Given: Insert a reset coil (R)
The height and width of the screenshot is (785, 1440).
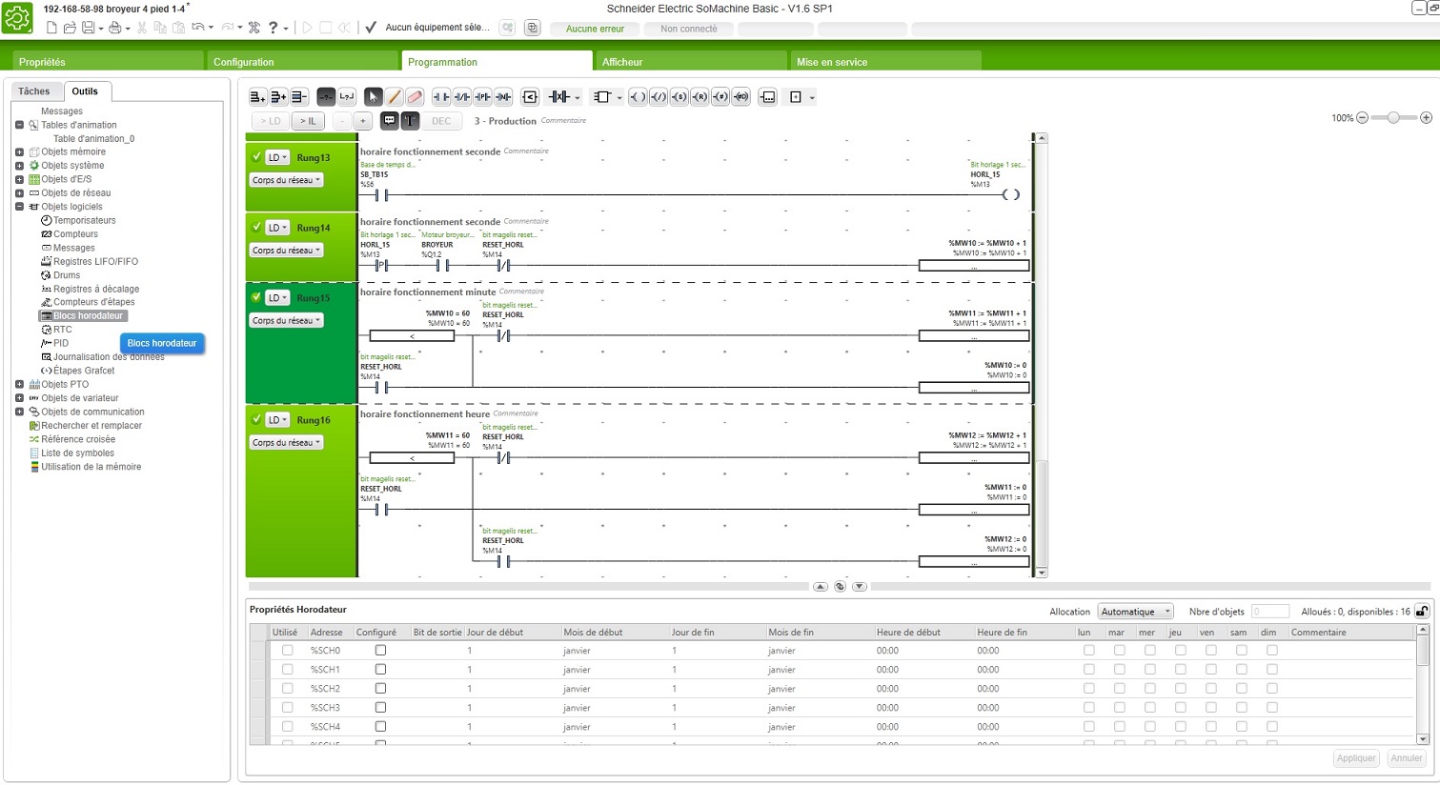Looking at the screenshot, I should point(700,97).
